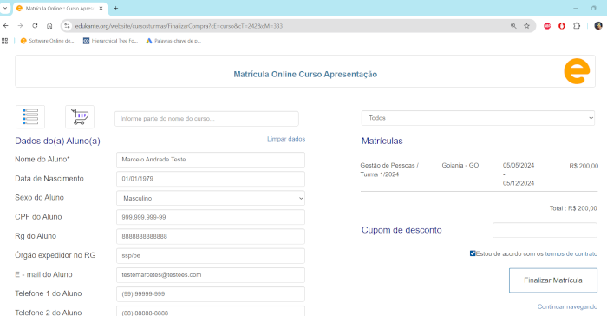Open the shopping cart icon

point(80,116)
